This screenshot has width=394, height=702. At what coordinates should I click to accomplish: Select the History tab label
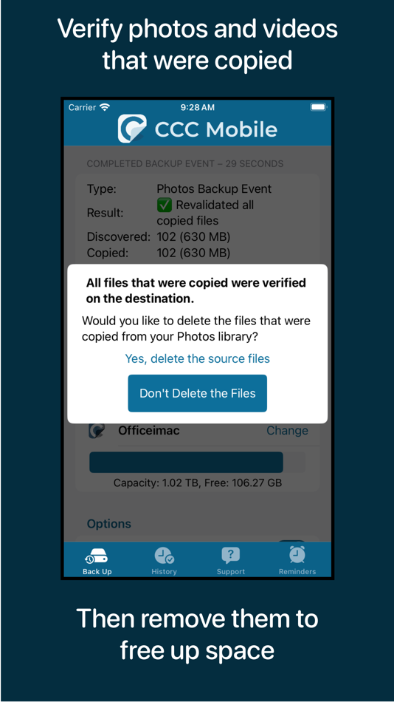pyautogui.click(x=164, y=572)
